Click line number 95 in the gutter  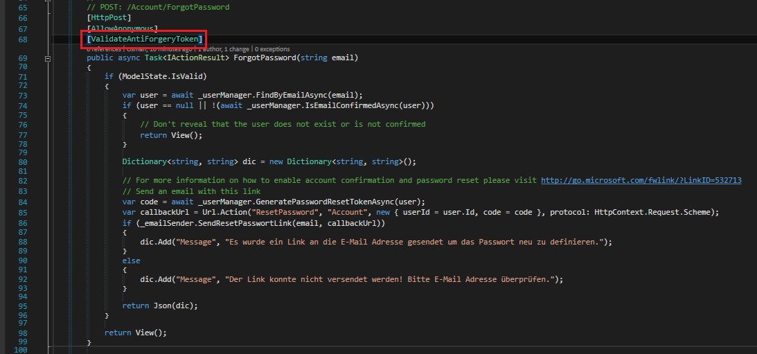tap(23, 306)
